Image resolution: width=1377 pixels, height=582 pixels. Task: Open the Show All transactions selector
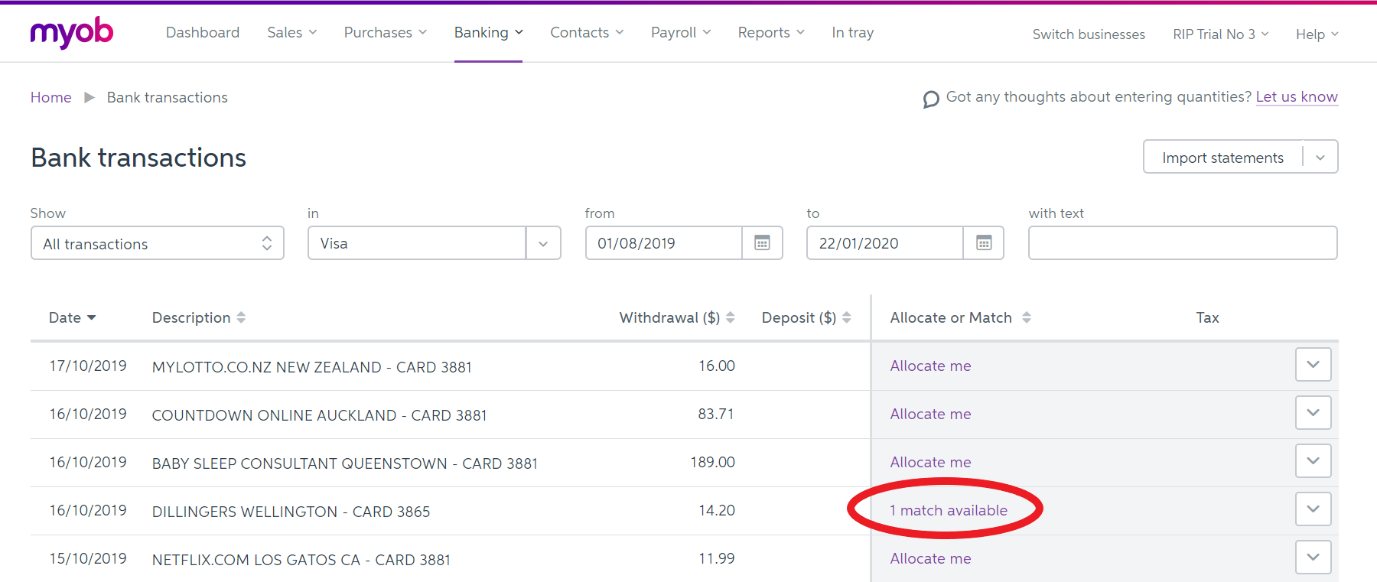coord(158,243)
